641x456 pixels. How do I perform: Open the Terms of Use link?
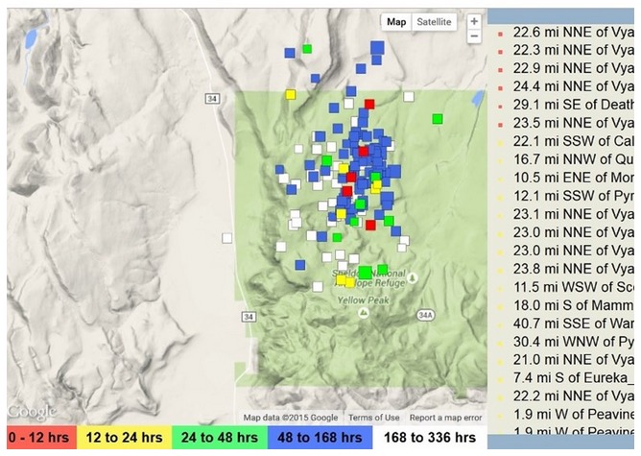tap(373, 418)
